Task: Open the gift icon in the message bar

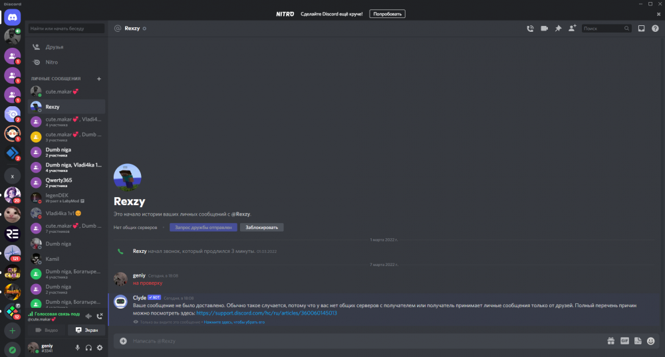Action: tap(610, 341)
